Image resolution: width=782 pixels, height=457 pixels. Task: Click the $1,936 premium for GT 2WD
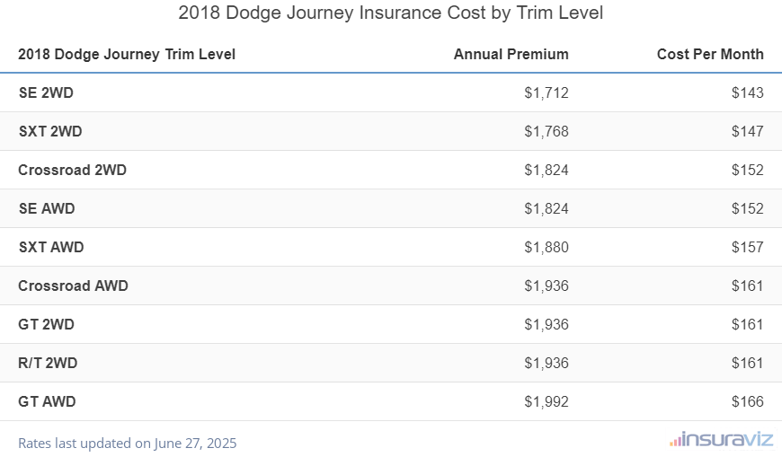tap(547, 324)
